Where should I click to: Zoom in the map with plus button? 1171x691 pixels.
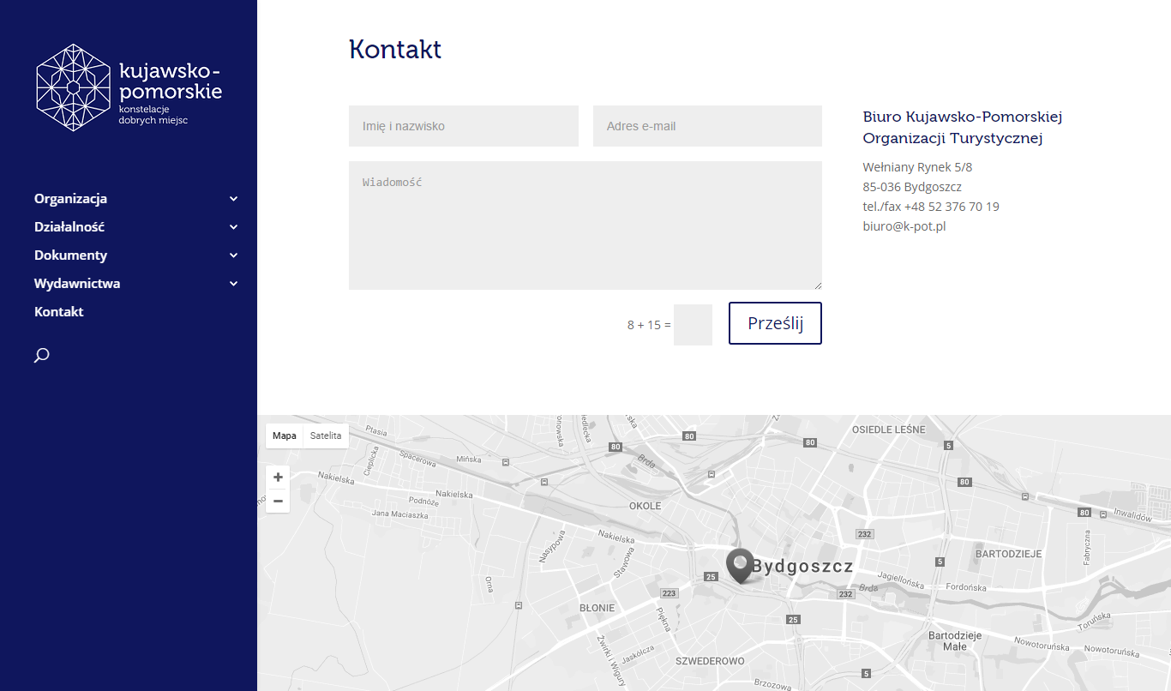(278, 477)
